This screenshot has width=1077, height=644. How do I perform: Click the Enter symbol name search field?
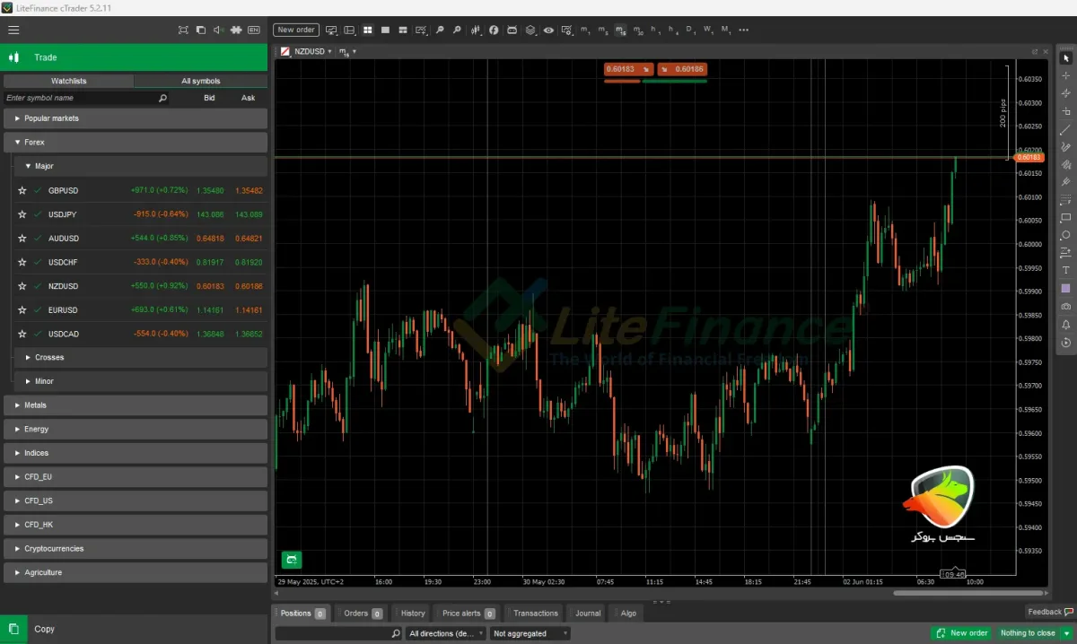pos(86,98)
